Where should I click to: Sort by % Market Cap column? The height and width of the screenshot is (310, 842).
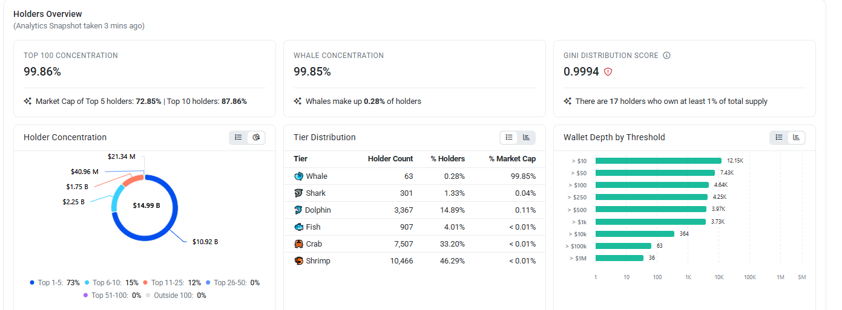[x=512, y=159]
